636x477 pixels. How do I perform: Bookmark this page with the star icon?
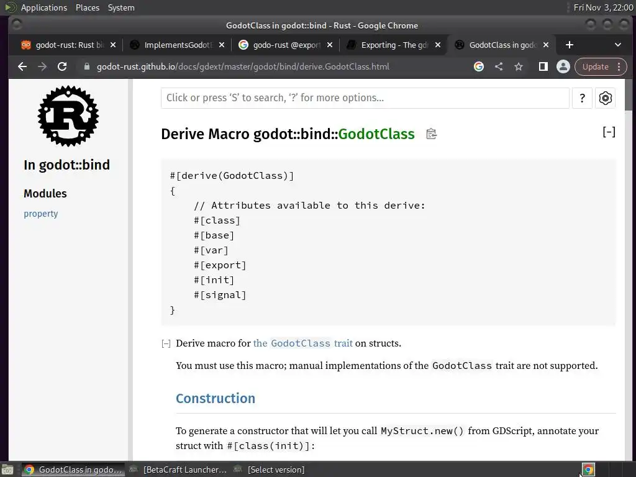pyautogui.click(x=519, y=66)
